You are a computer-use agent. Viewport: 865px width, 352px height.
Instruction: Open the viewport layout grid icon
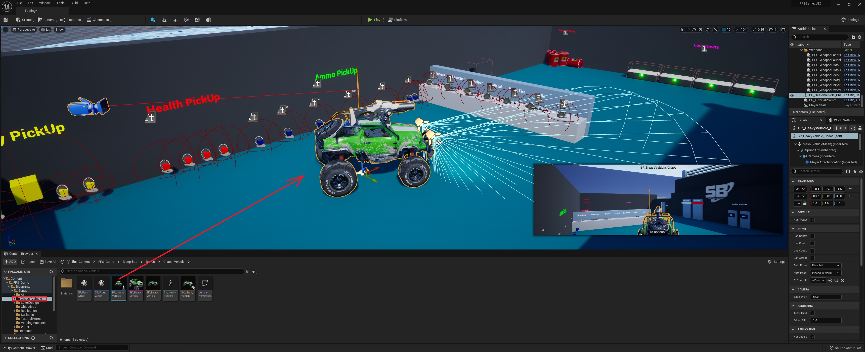[x=783, y=30]
